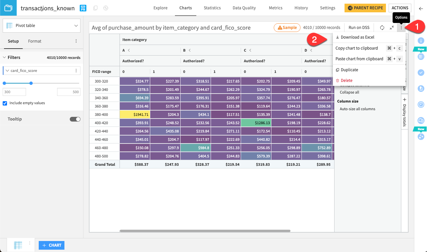Image resolution: width=427 pixels, height=252 pixels.
Task: Click the + CHART button
Action: tap(52, 245)
